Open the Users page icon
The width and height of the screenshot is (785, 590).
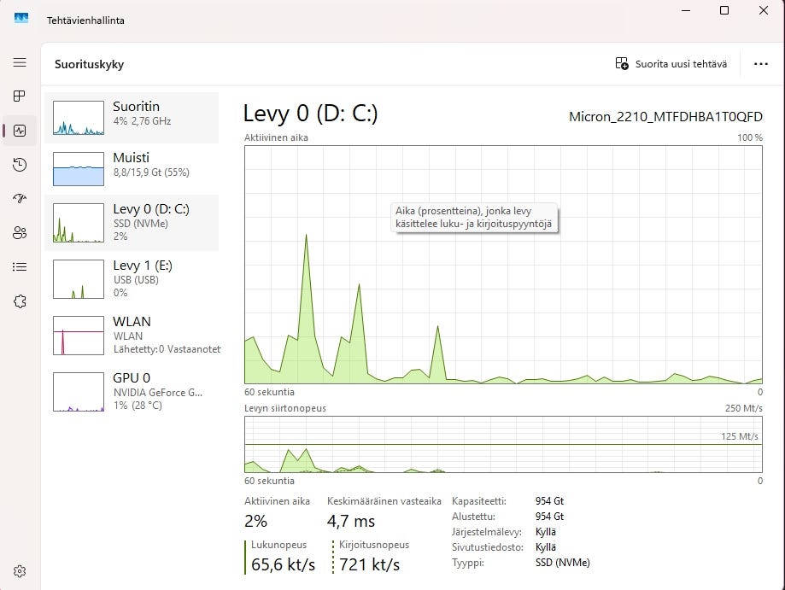(20, 233)
